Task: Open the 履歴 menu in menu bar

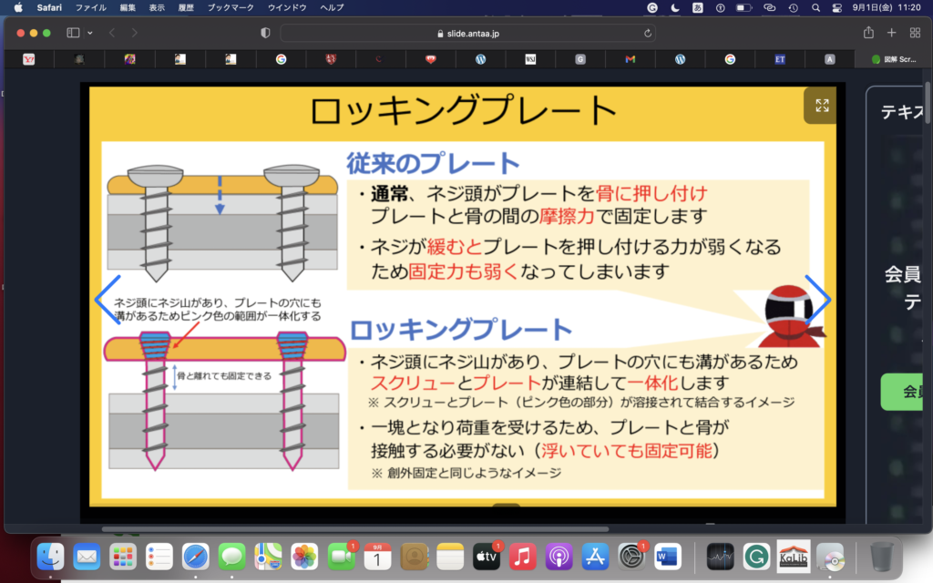Action: click(187, 7)
